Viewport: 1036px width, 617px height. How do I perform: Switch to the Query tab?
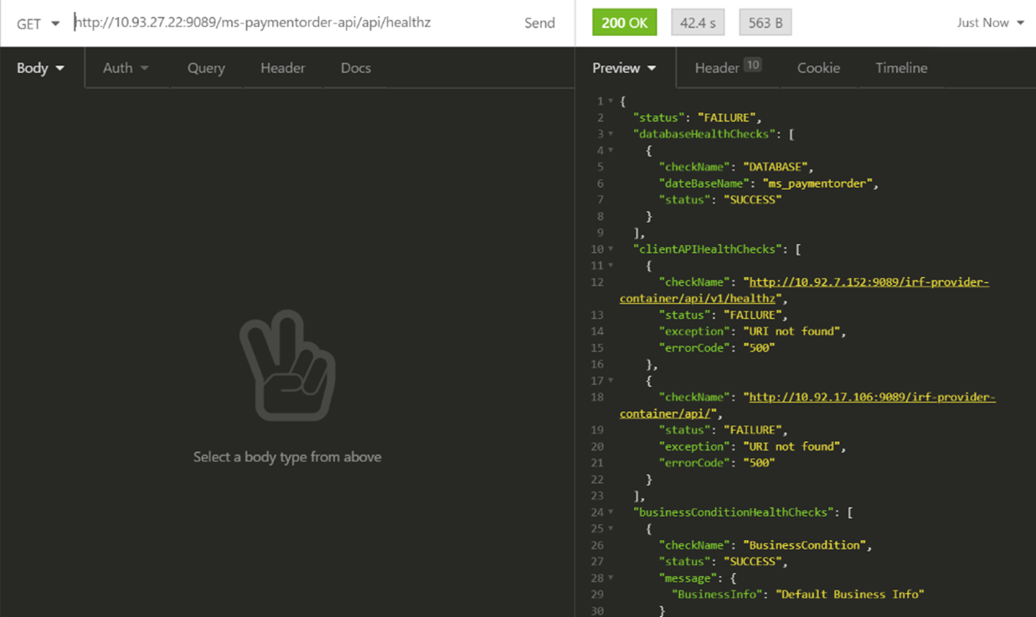coord(206,68)
